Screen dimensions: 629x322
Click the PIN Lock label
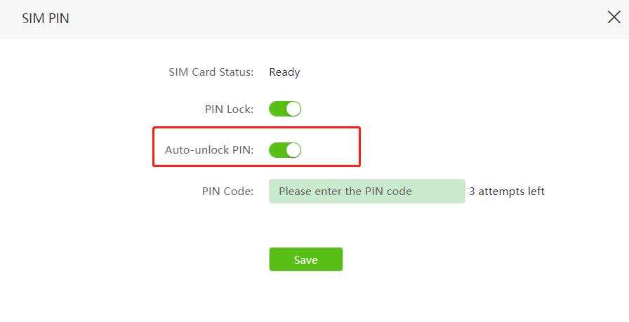(229, 109)
